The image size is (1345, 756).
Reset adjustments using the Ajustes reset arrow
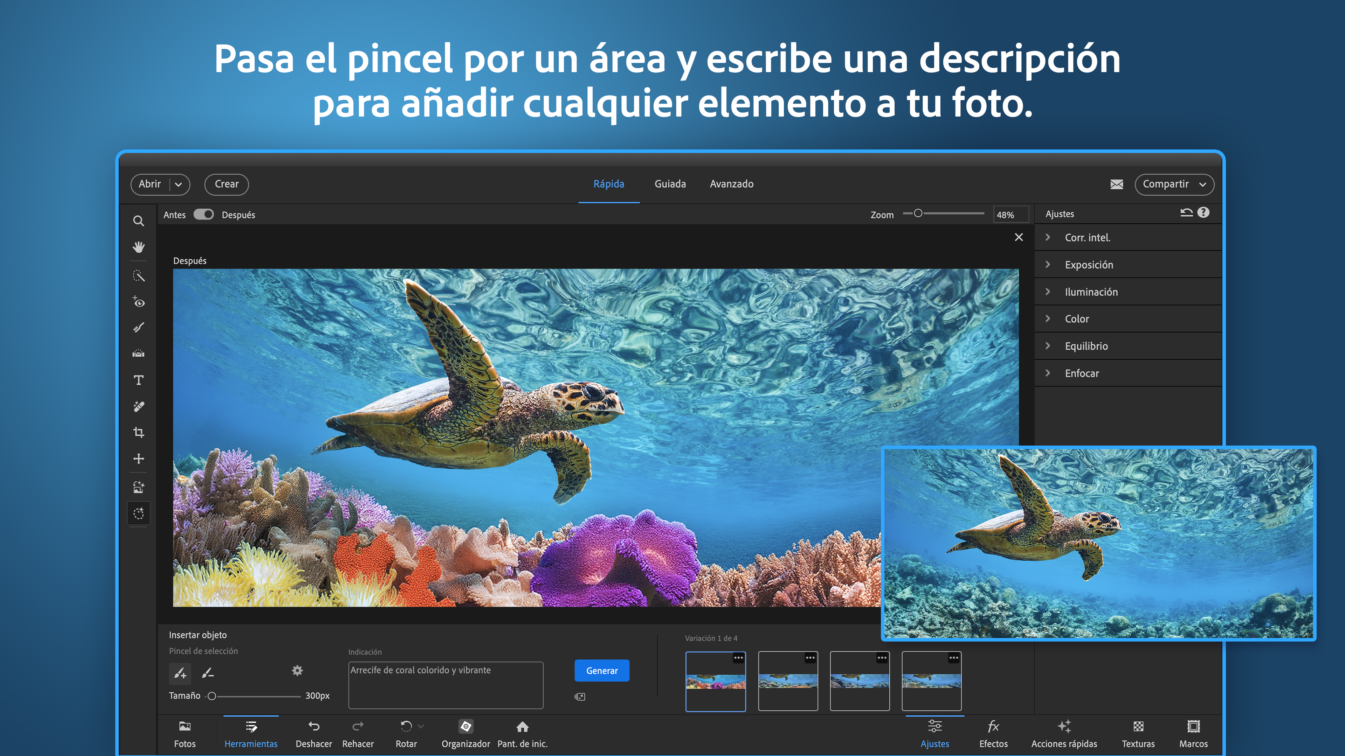click(x=1186, y=213)
